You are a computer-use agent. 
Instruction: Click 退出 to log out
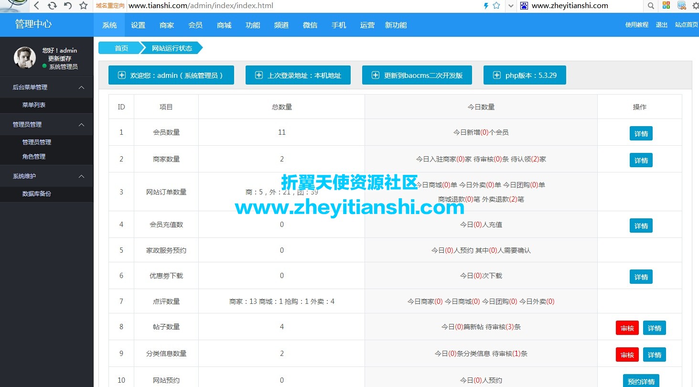[x=661, y=25]
